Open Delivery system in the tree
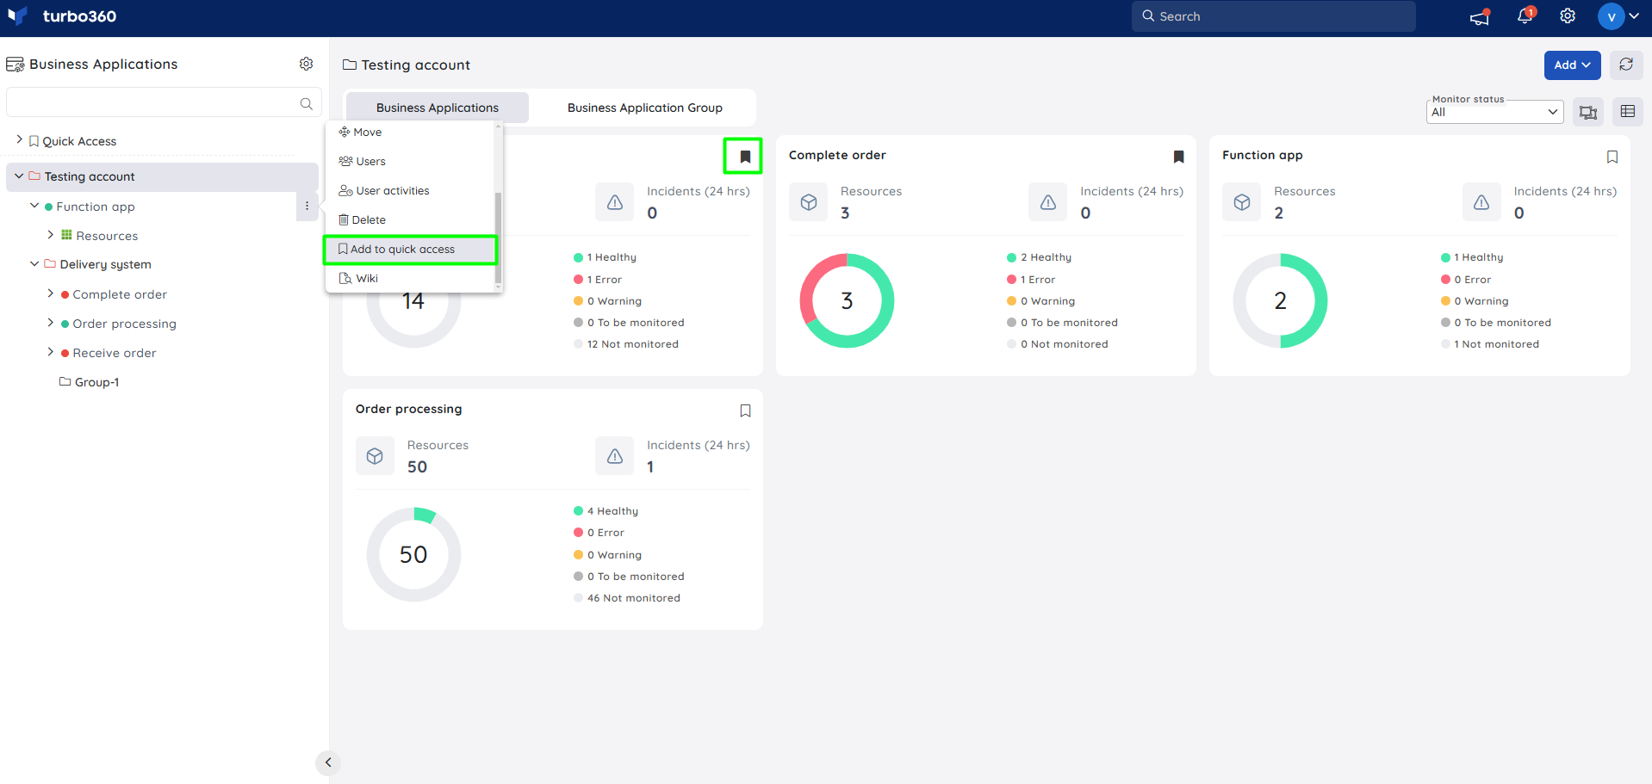Screen dimensions: 1652x784 click(105, 264)
